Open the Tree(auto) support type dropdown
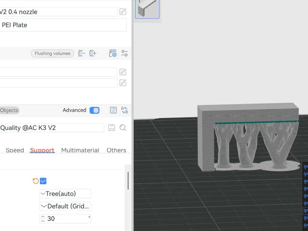Image resolution: width=308 pixels, height=231 pixels. [x=65, y=194]
